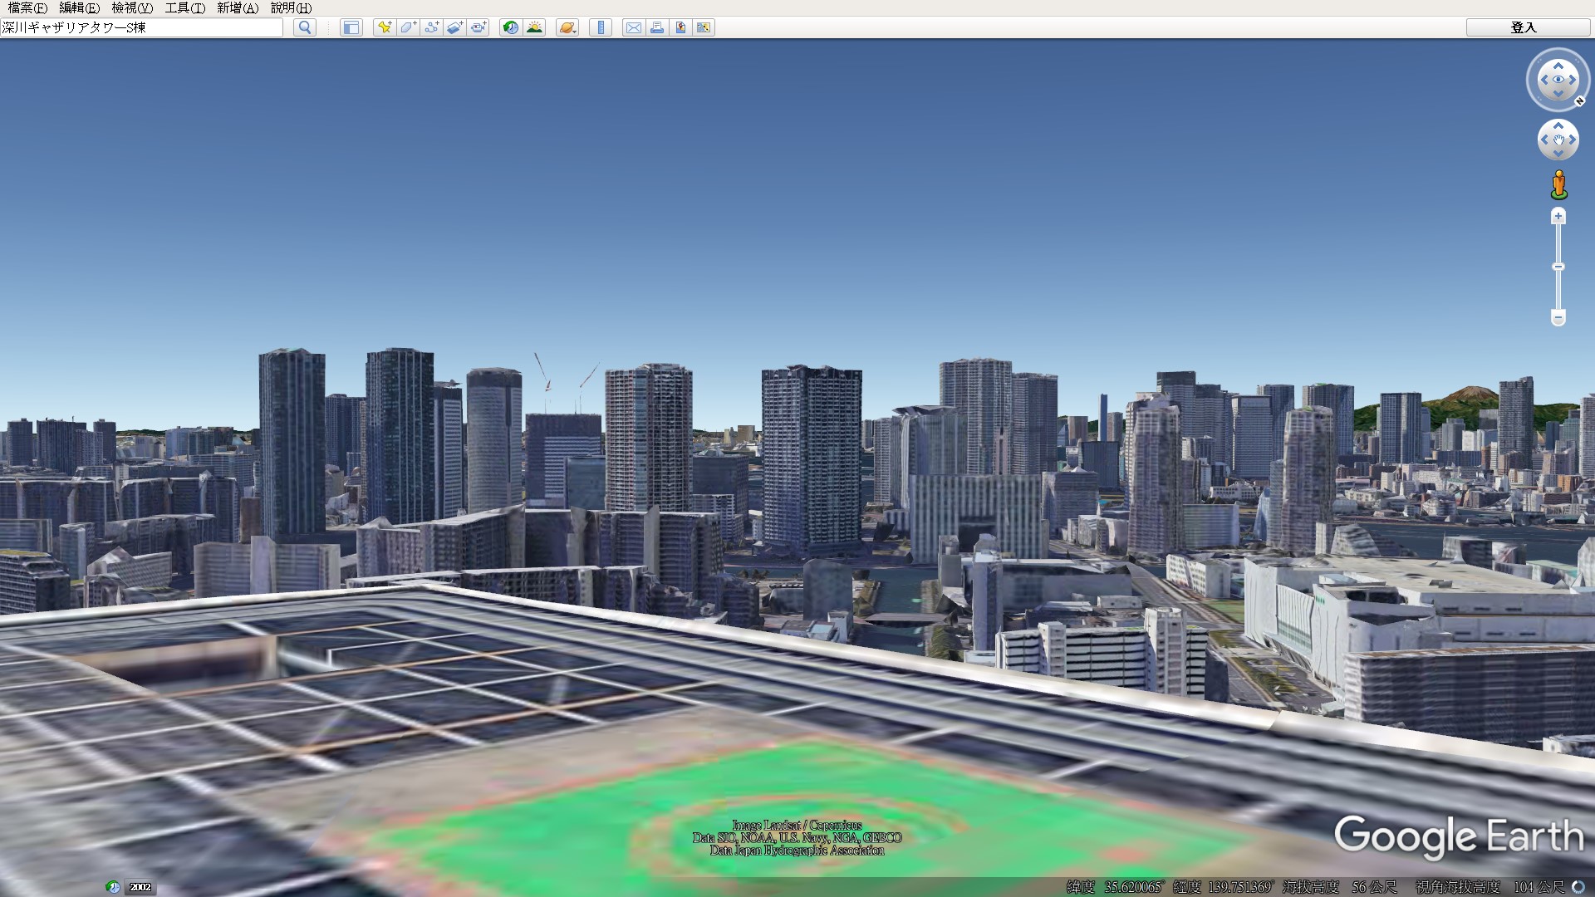Move up with the hand control's top arrow

1558,126
